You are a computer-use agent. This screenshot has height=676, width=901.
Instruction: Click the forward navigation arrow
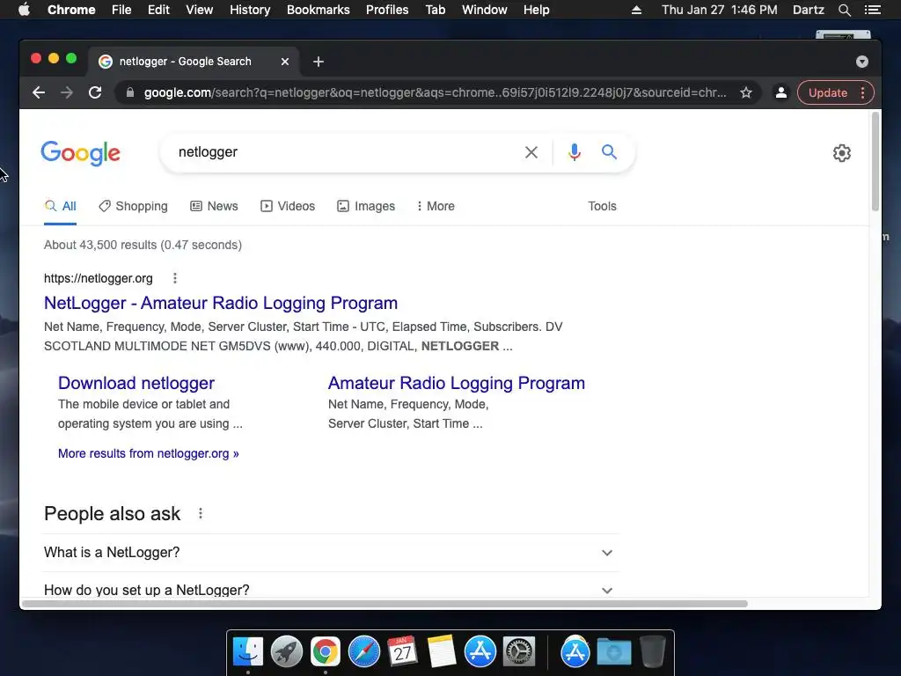click(x=67, y=92)
